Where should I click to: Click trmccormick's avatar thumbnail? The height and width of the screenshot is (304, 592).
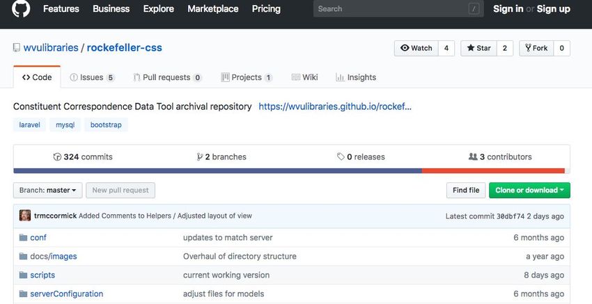click(x=25, y=216)
